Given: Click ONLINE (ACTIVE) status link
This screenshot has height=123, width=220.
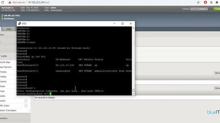Looking at the screenshot, I should pos(12,15).
